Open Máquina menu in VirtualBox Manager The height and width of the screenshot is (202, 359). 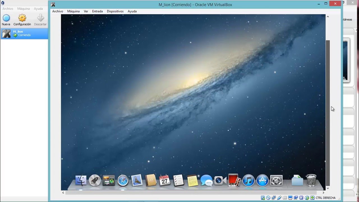tap(24, 9)
